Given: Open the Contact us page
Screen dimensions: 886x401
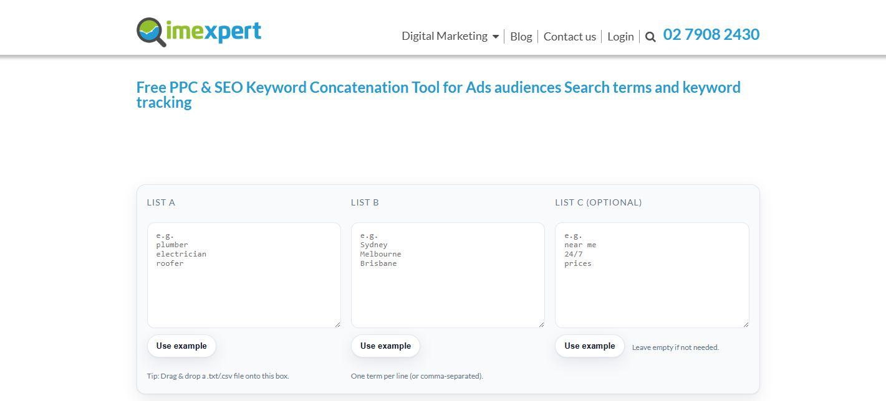Looking at the screenshot, I should [569, 37].
